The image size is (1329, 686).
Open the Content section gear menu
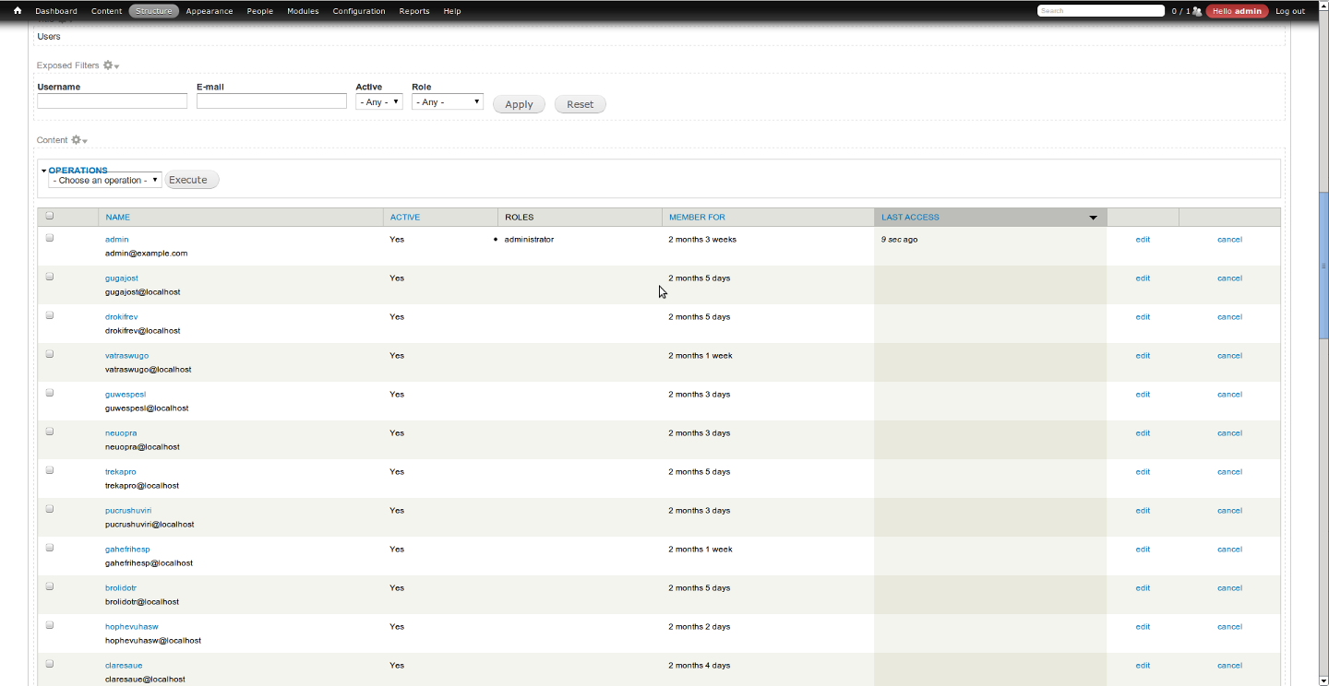79,140
